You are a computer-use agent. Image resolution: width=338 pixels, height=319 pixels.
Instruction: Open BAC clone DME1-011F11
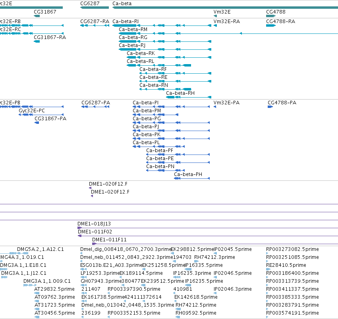(109, 240)
